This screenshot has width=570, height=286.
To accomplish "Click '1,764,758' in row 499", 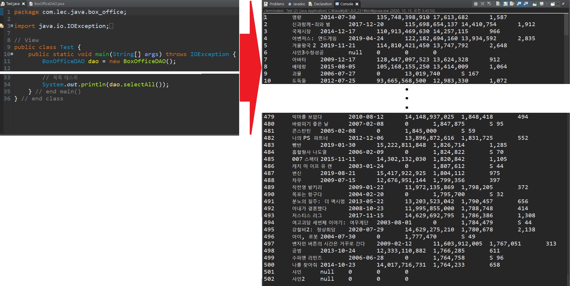I will pos(449,258).
